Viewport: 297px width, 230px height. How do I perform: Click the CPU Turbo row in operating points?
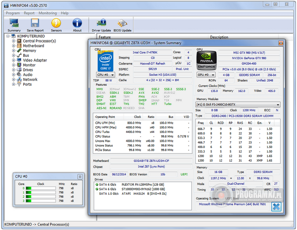pyautogui.click(x=142, y=132)
